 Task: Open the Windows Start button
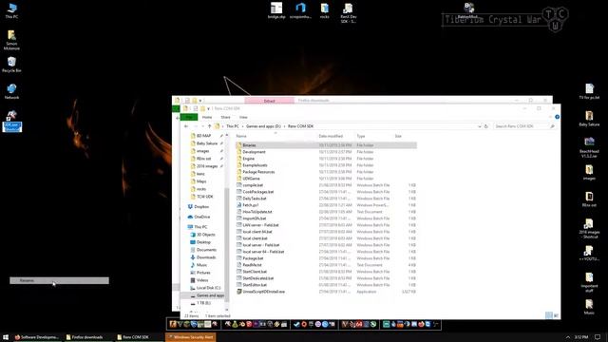[6, 337]
